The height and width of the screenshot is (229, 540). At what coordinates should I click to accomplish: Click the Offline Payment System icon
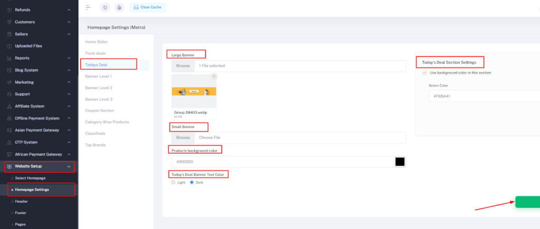pos(9,118)
